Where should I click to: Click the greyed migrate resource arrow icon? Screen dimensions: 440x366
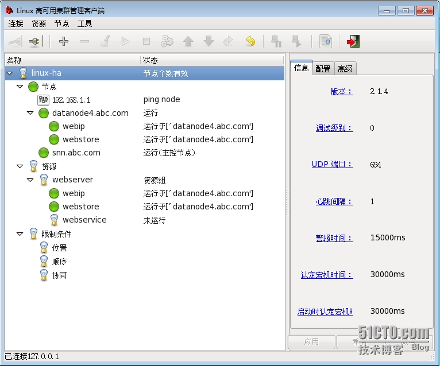point(229,41)
